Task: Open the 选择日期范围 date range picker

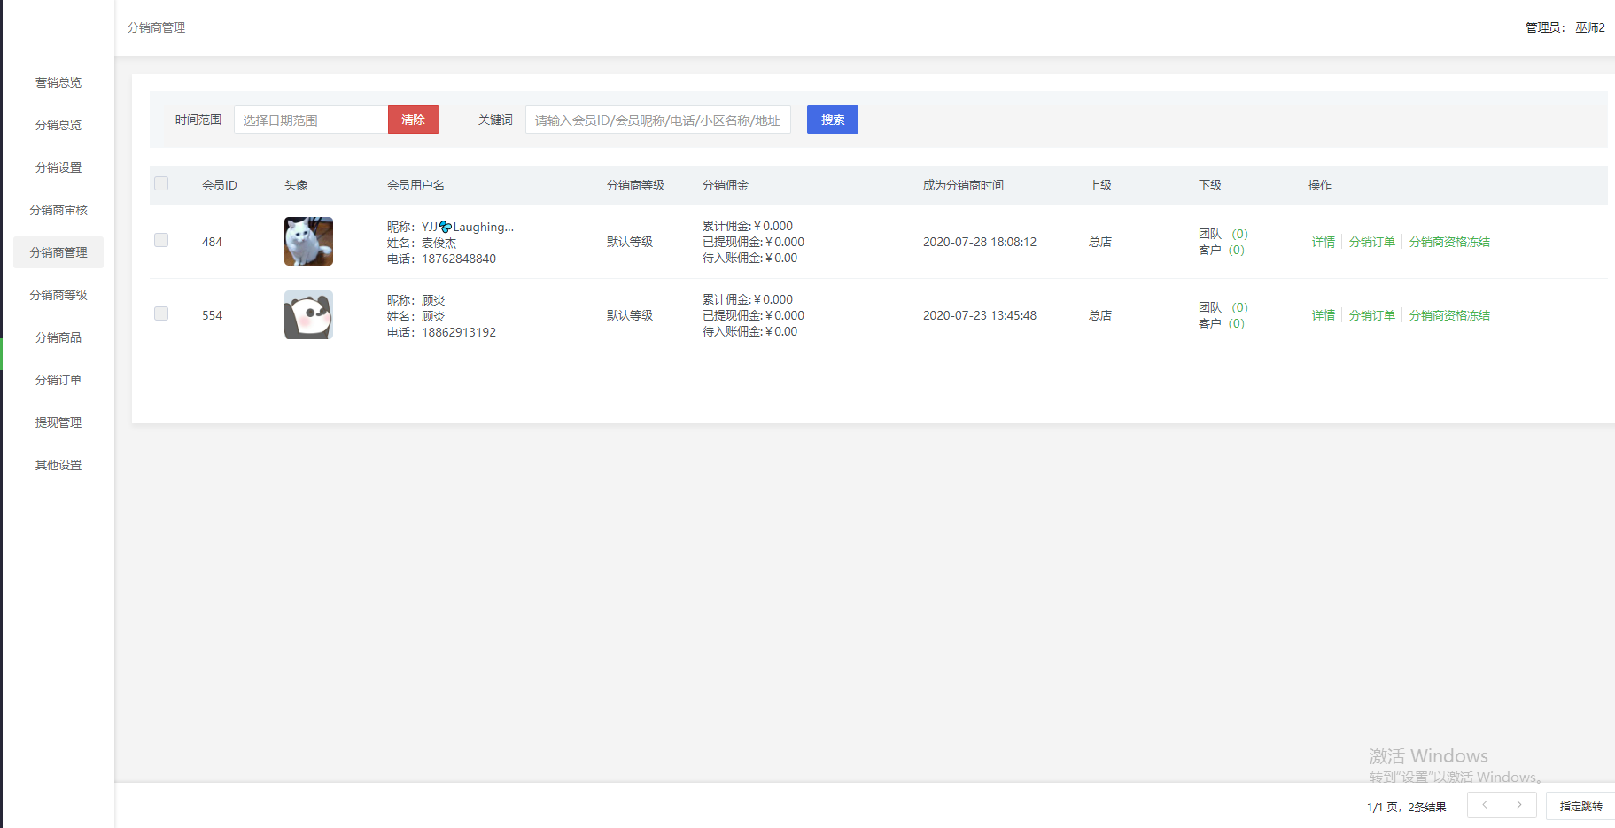Action: coord(310,120)
